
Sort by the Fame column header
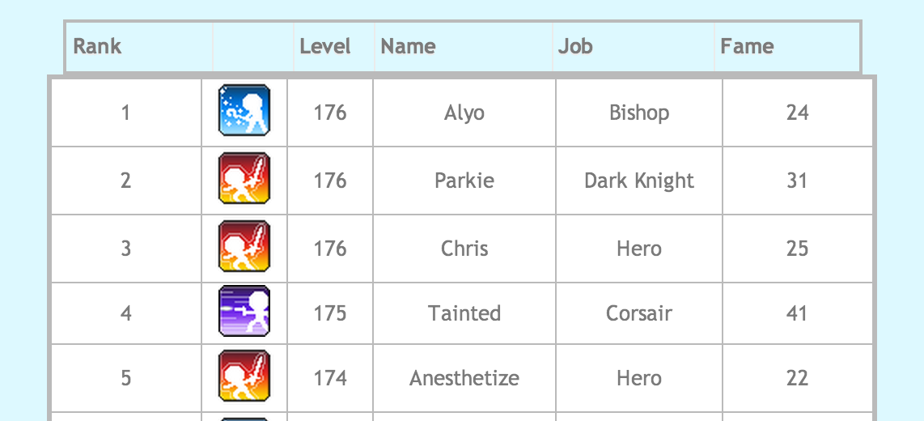coord(747,46)
